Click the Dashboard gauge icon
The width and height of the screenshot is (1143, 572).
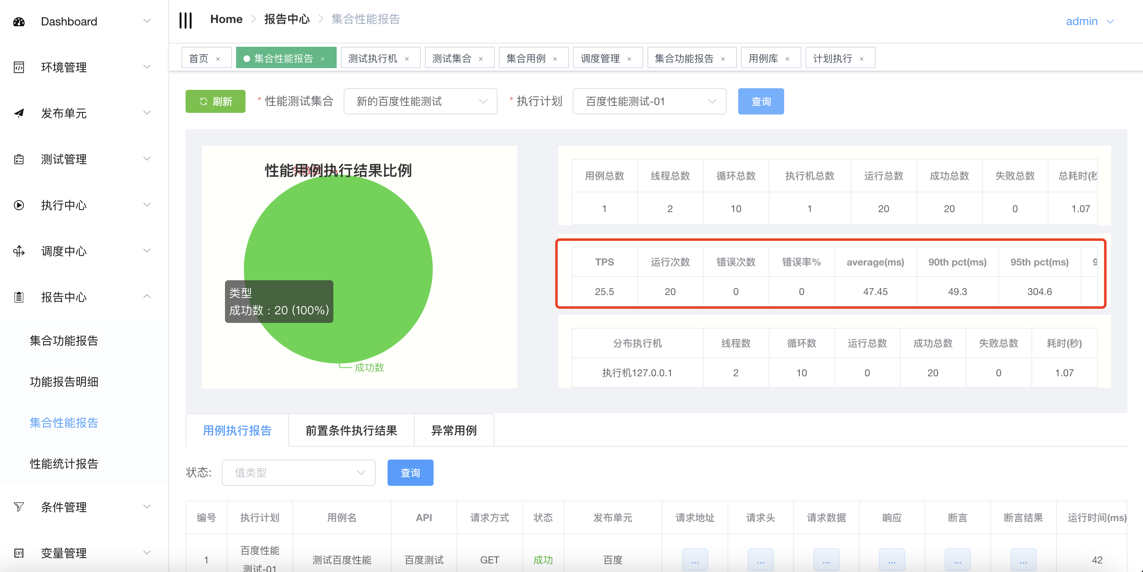[x=18, y=22]
